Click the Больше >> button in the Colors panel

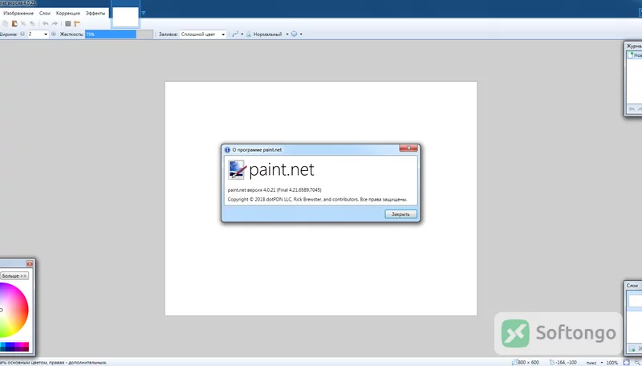[x=14, y=276]
